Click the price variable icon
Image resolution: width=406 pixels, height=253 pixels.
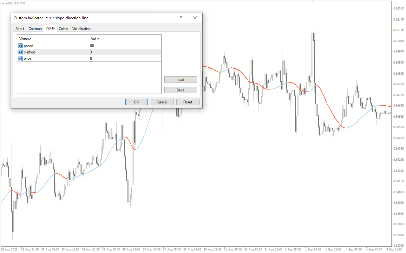point(20,59)
